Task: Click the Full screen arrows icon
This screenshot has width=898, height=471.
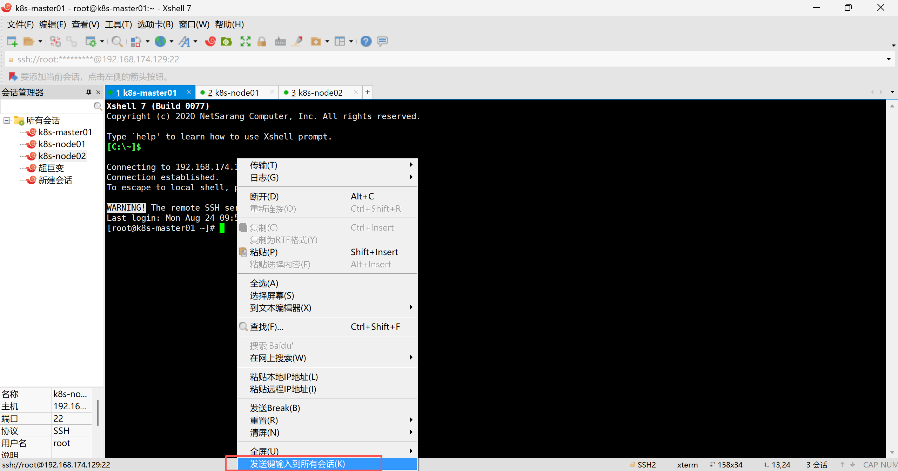Action: click(245, 41)
